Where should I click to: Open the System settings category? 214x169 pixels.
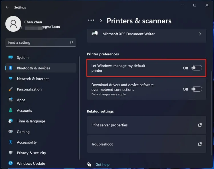41,57
